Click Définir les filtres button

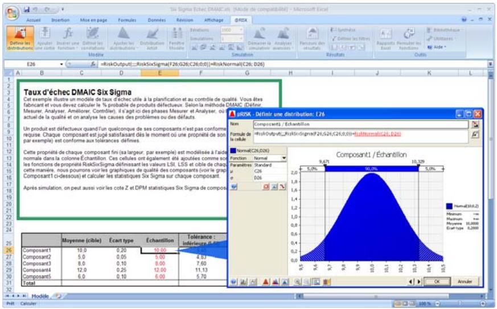tap(351, 38)
